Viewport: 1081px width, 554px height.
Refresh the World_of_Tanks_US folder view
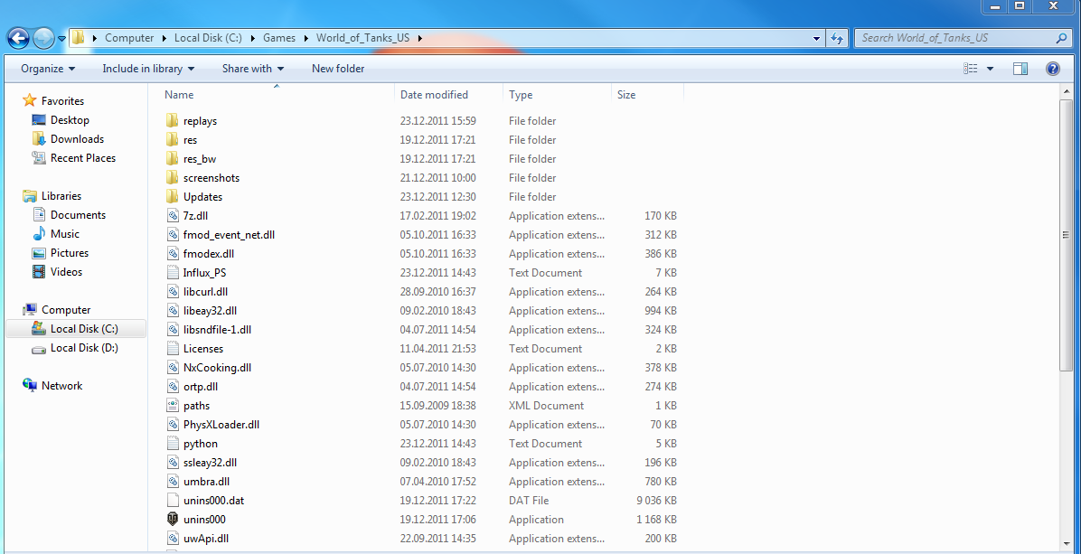click(x=838, y=38)
